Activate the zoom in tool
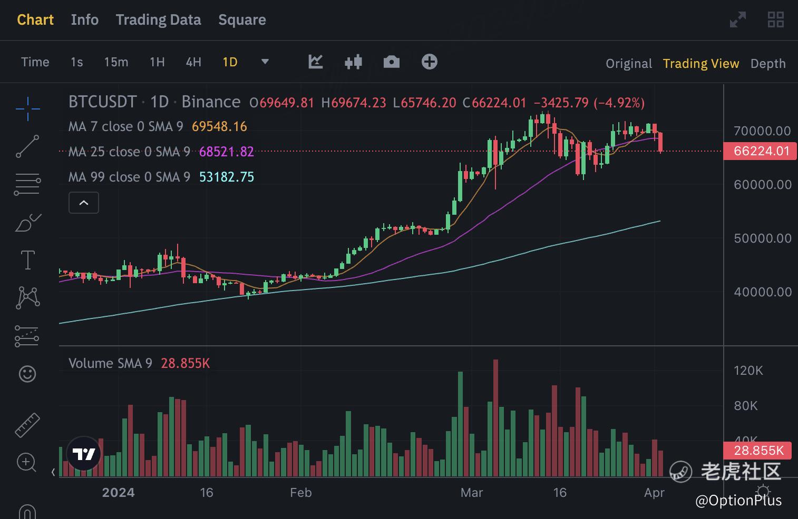The height and width of the screenshot is (519, 798). click(26, 463)
